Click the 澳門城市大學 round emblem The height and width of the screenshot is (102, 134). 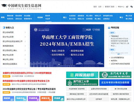pyautogui.click(x=105, y=75)
